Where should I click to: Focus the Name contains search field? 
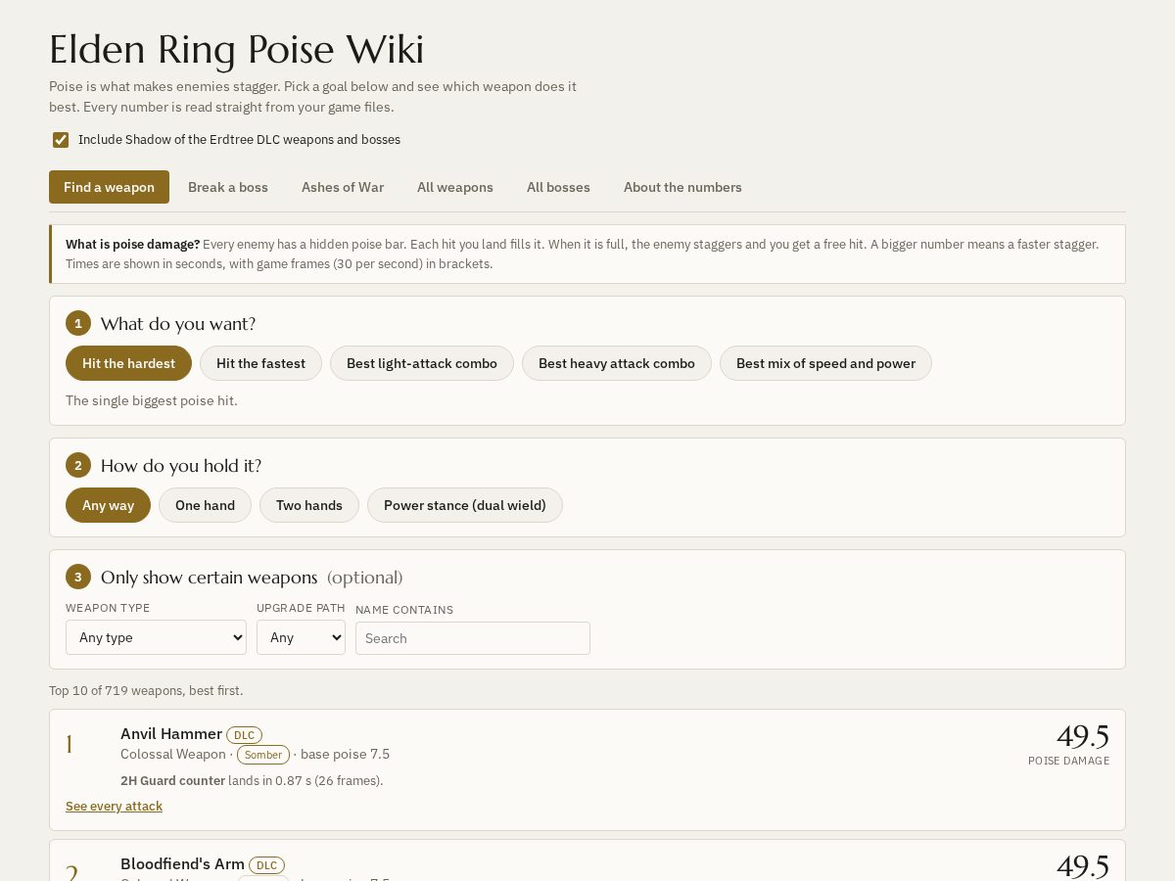(473, 638)
